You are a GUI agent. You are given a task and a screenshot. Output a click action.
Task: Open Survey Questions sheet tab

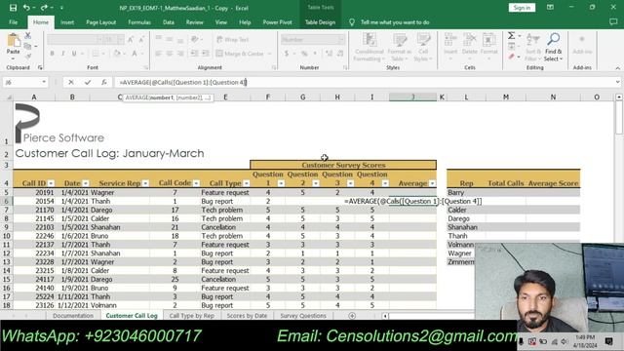pos(303,316)
